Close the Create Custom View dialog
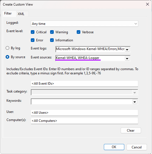 point(147,4)
